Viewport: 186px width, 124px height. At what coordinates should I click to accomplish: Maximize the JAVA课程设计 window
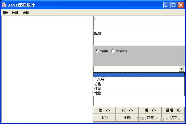[174, 5]
